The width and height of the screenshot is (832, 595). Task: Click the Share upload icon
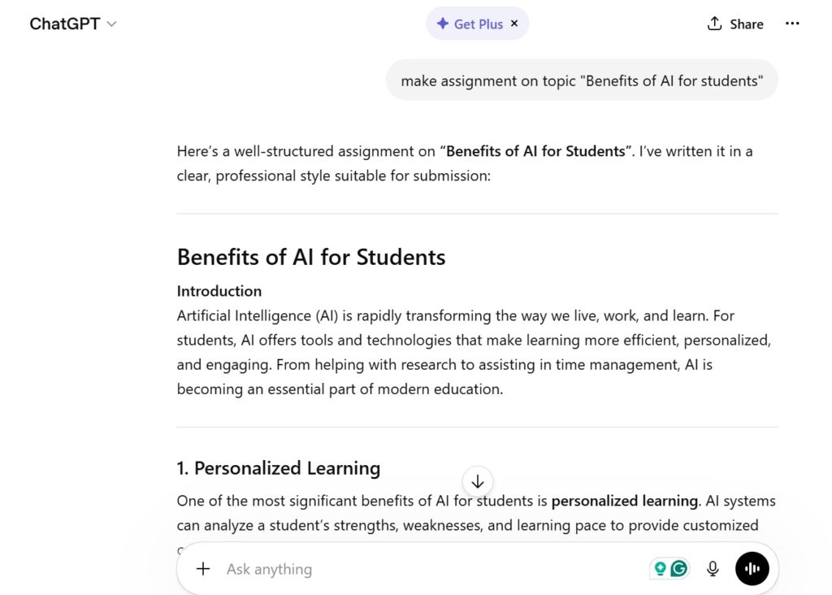click(717, 24)
